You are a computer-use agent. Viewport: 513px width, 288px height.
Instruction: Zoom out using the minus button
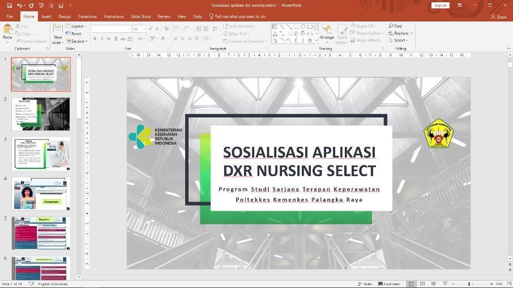pos(453,284)
